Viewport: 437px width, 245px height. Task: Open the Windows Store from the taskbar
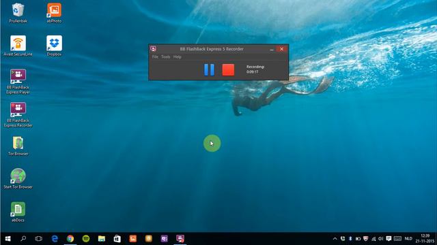[x=117, y=239]
